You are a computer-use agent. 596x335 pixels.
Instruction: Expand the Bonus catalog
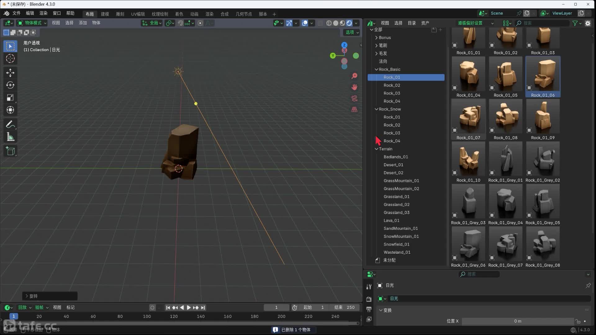[376, 38]
